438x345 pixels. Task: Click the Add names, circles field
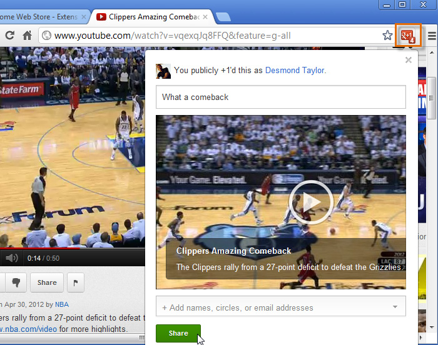click(x=281, y=306)
